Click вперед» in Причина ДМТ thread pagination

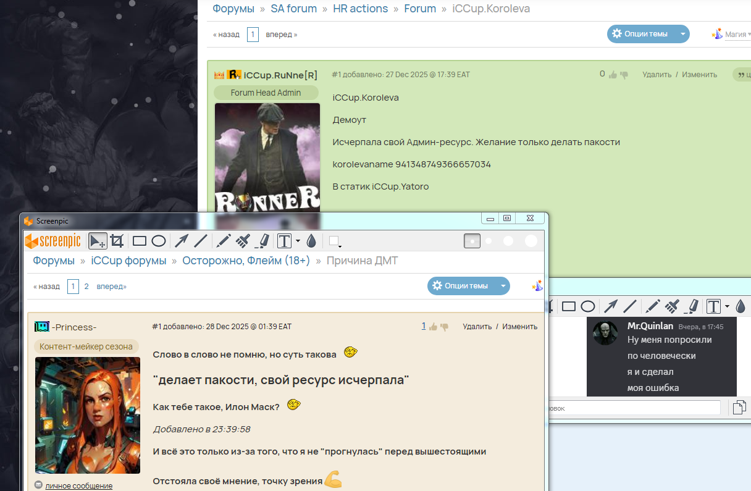pyautogui.click(x=112, y=287)
